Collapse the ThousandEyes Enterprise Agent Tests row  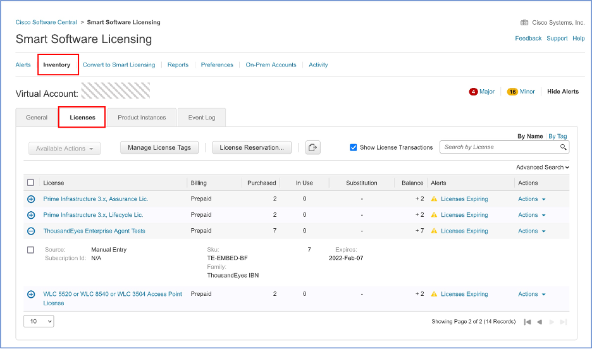click(31, 231)
